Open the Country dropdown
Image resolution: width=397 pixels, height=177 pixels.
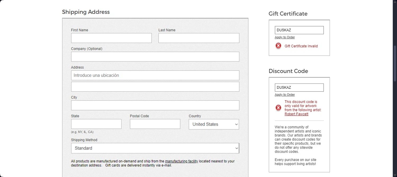[x=214, y=124]
